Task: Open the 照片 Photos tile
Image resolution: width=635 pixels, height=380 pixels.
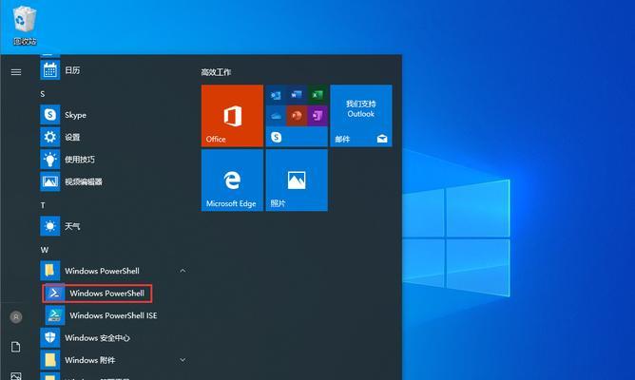Action: pos(297,180)
